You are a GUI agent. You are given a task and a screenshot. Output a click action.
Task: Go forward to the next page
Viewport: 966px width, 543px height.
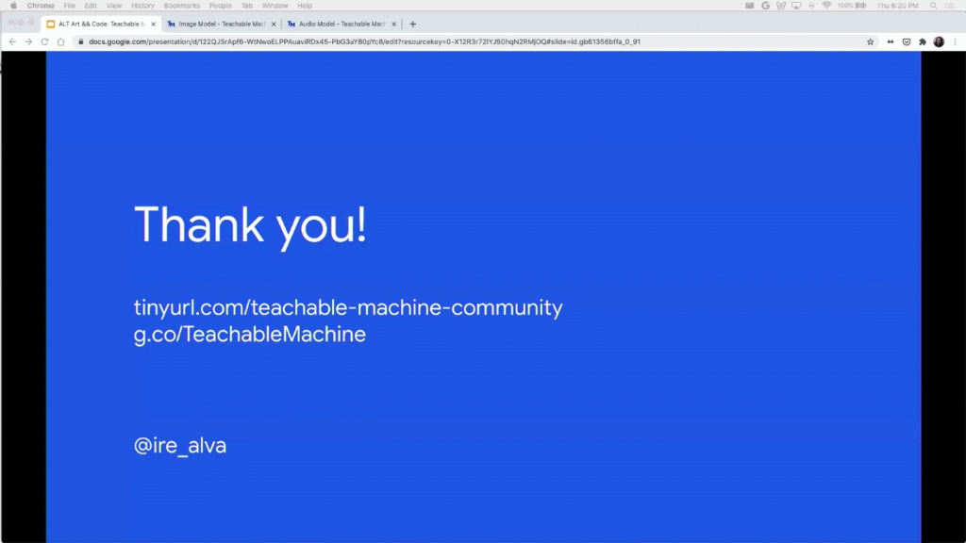(x=28, y=41)
